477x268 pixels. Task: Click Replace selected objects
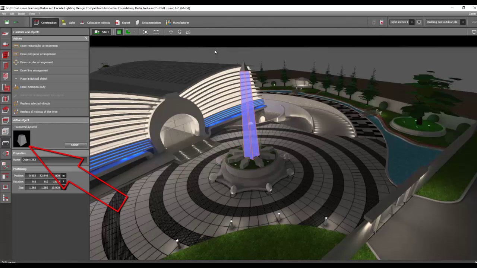tap(50, 103)
